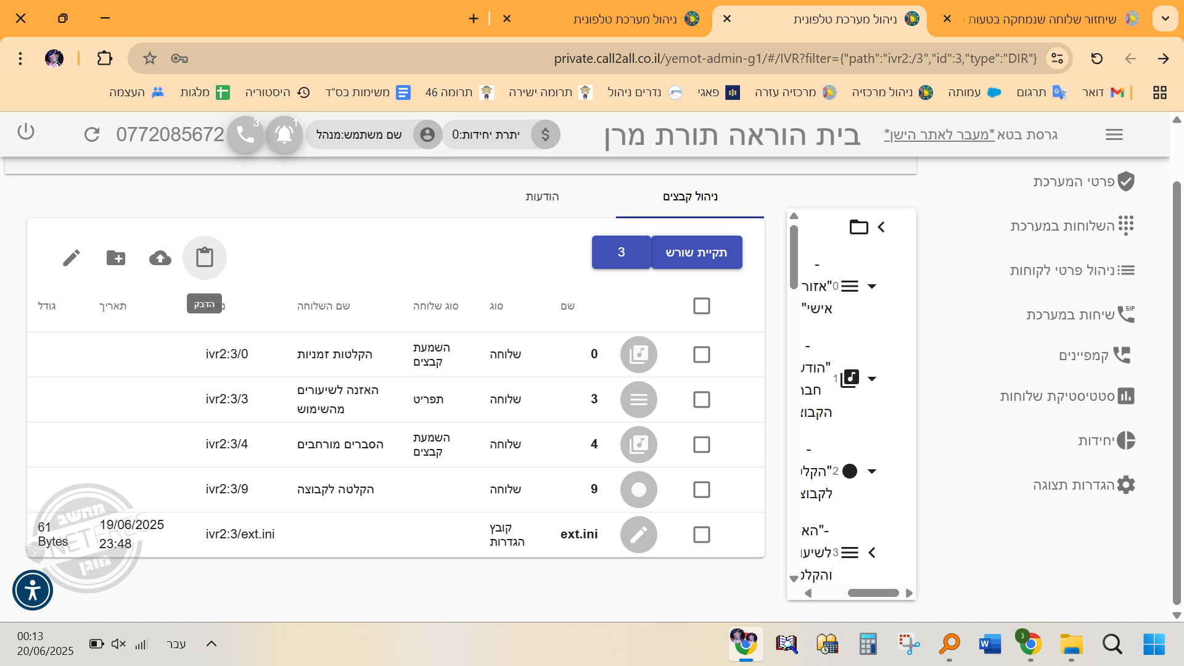
Task: Open דואר Gmail bookmark
Action: (x=1103, y=92)
